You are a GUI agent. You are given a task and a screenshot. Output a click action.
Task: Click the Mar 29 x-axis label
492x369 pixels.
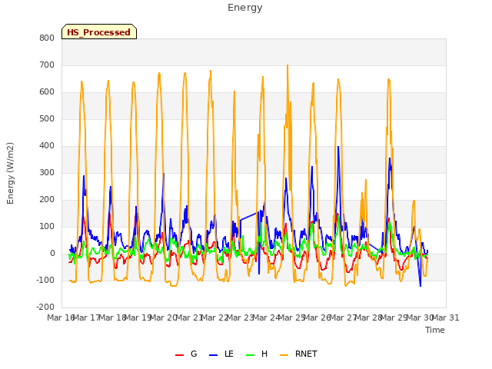pyautogui.click(x=394, y=317)
